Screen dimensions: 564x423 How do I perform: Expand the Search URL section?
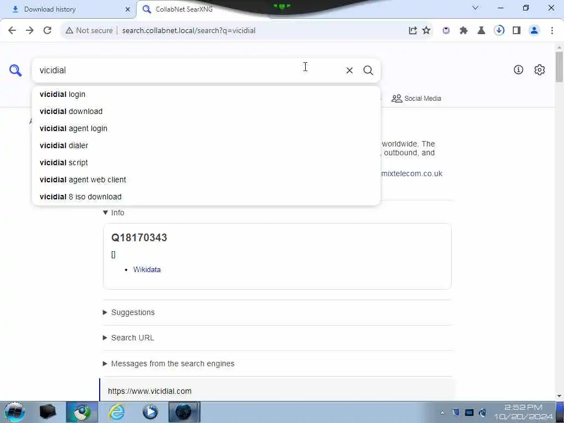[128, 338]
